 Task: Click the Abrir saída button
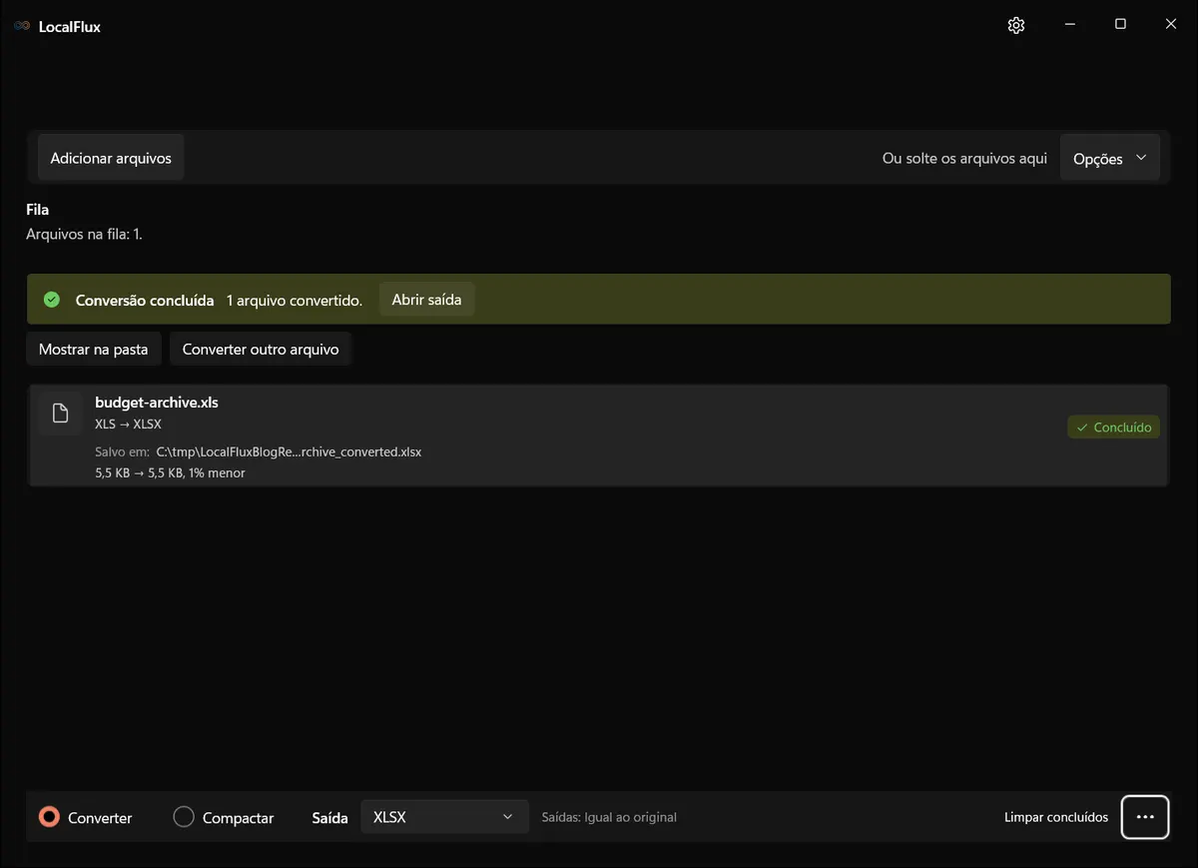point(426,300)
